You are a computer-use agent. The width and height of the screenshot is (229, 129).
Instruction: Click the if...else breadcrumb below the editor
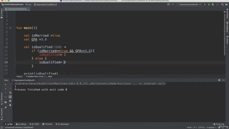tap(39, 76)
